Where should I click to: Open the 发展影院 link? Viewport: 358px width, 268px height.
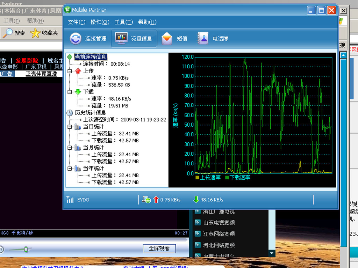(27, 61)
